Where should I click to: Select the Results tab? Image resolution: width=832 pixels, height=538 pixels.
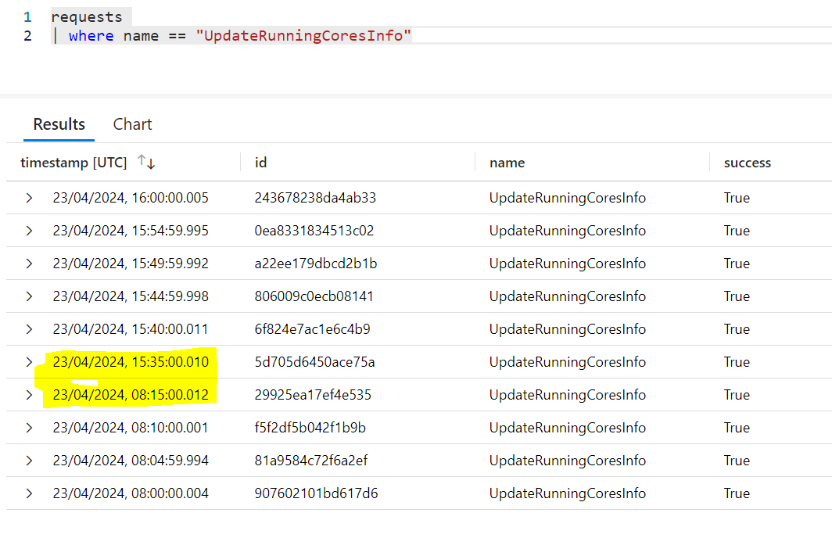click(59, 124)
